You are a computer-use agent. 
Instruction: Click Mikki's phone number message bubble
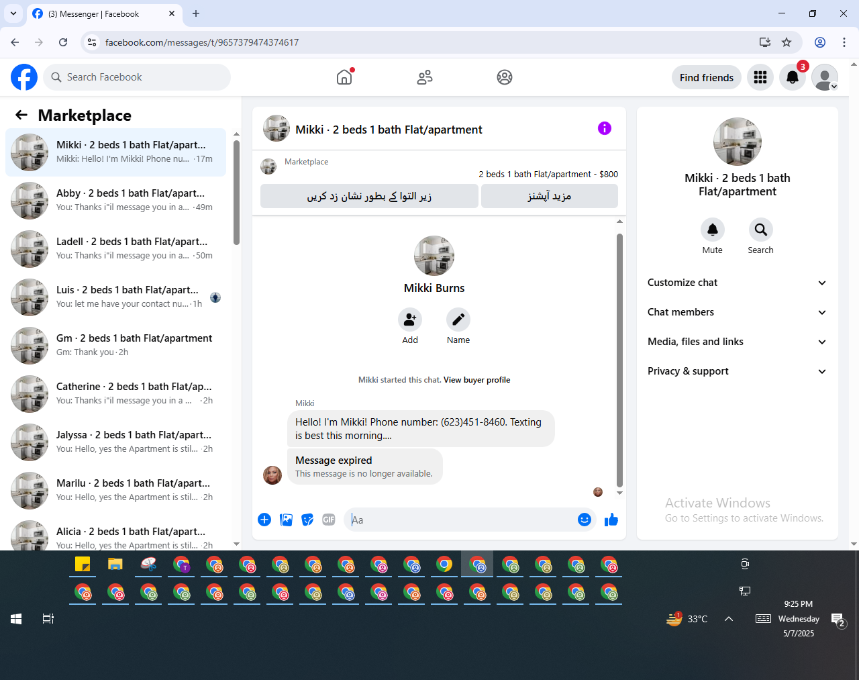(421, 428)
